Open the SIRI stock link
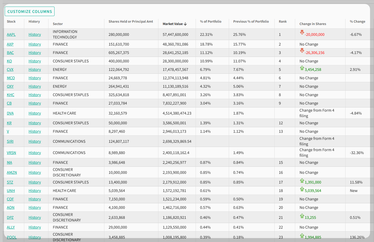Image resolution: width=374 pixels, height=242 pixels. (x=10, y=141)
